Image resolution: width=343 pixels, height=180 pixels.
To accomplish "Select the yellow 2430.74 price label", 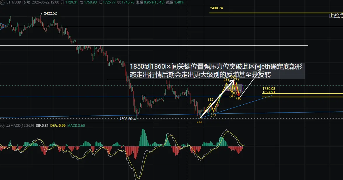I will point(216,8).
